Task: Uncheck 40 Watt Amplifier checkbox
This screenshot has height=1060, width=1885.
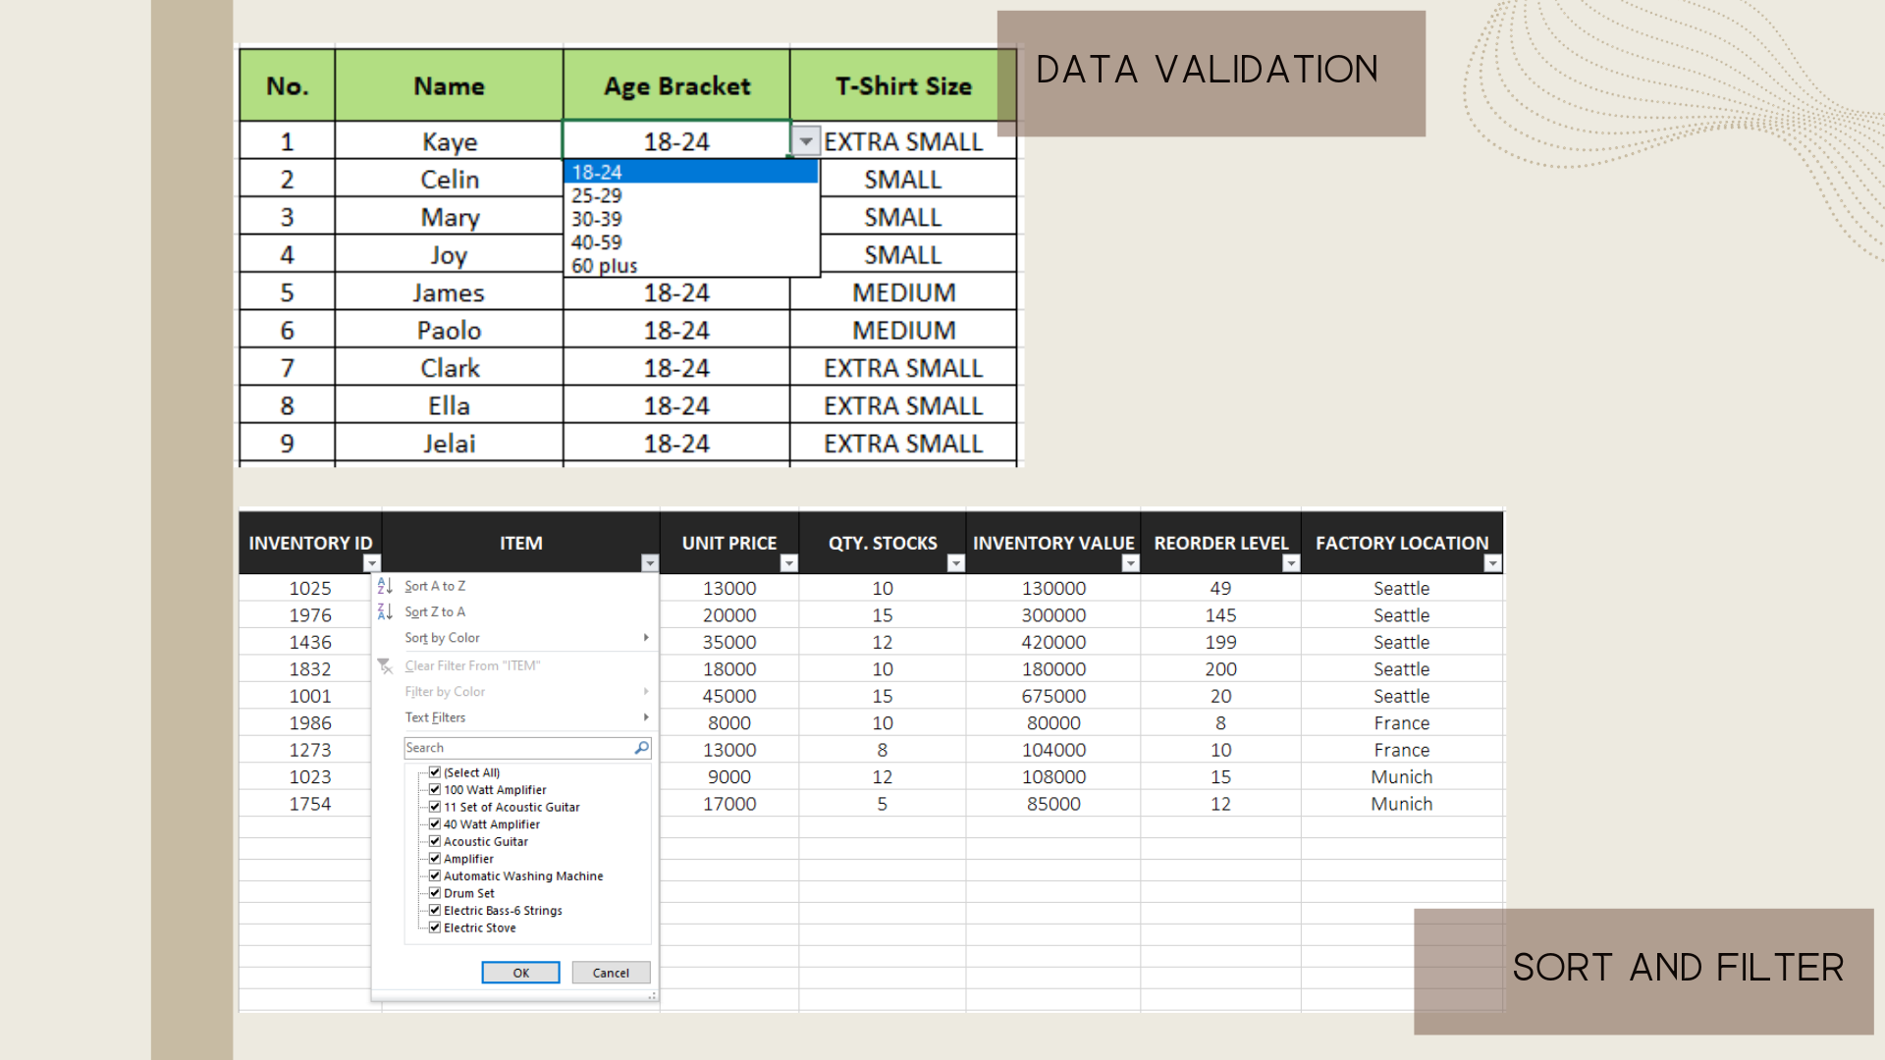Action: 435,824
